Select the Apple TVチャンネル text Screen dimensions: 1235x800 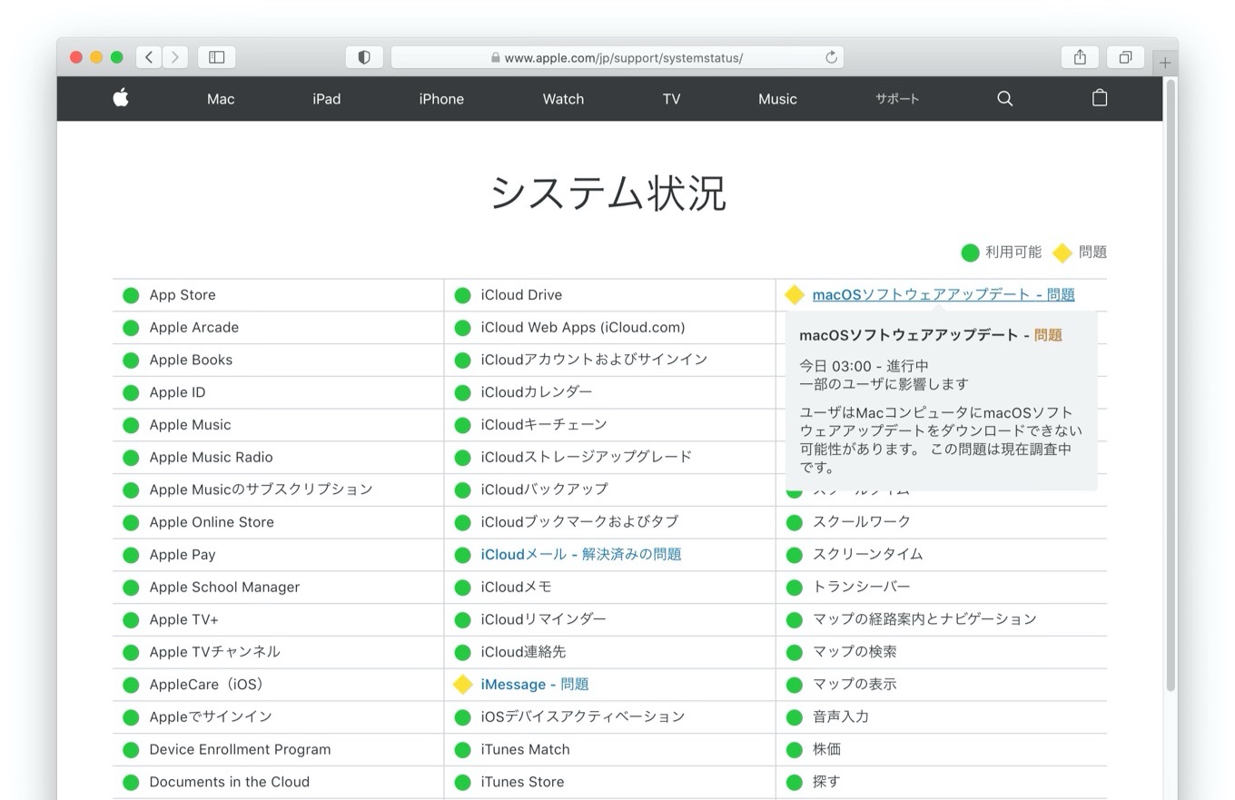point(215,652)
